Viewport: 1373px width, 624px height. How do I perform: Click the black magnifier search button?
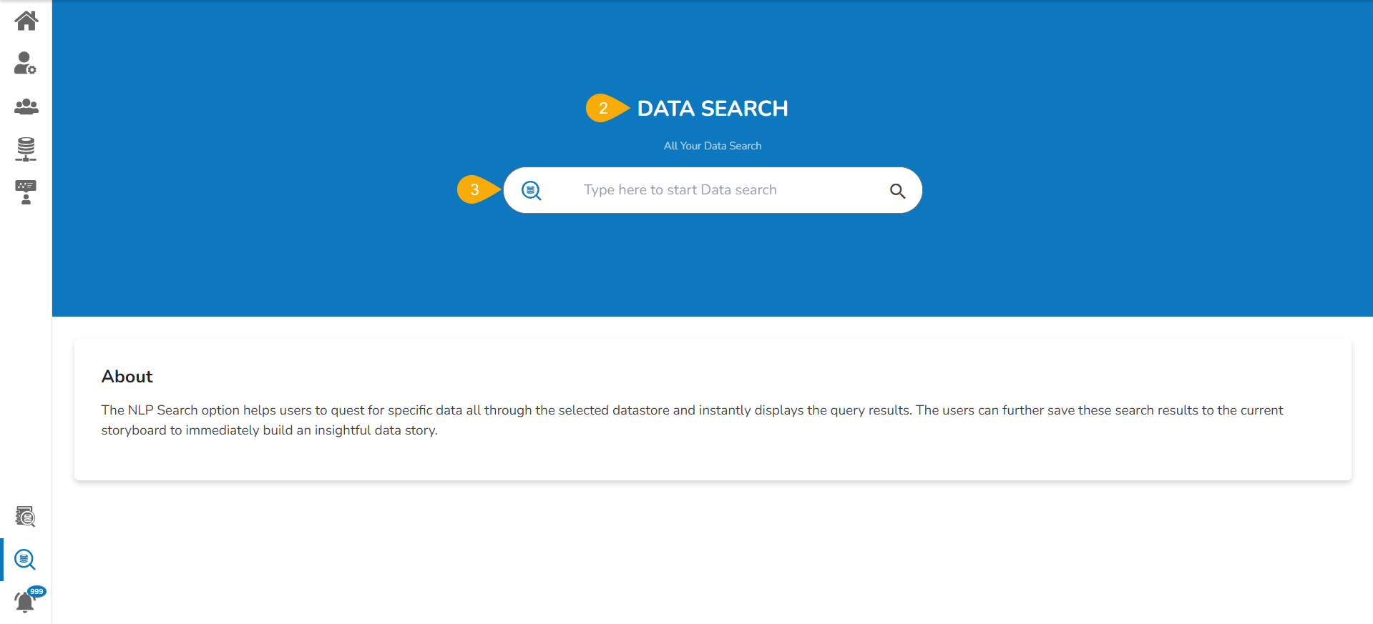(897, 191)
